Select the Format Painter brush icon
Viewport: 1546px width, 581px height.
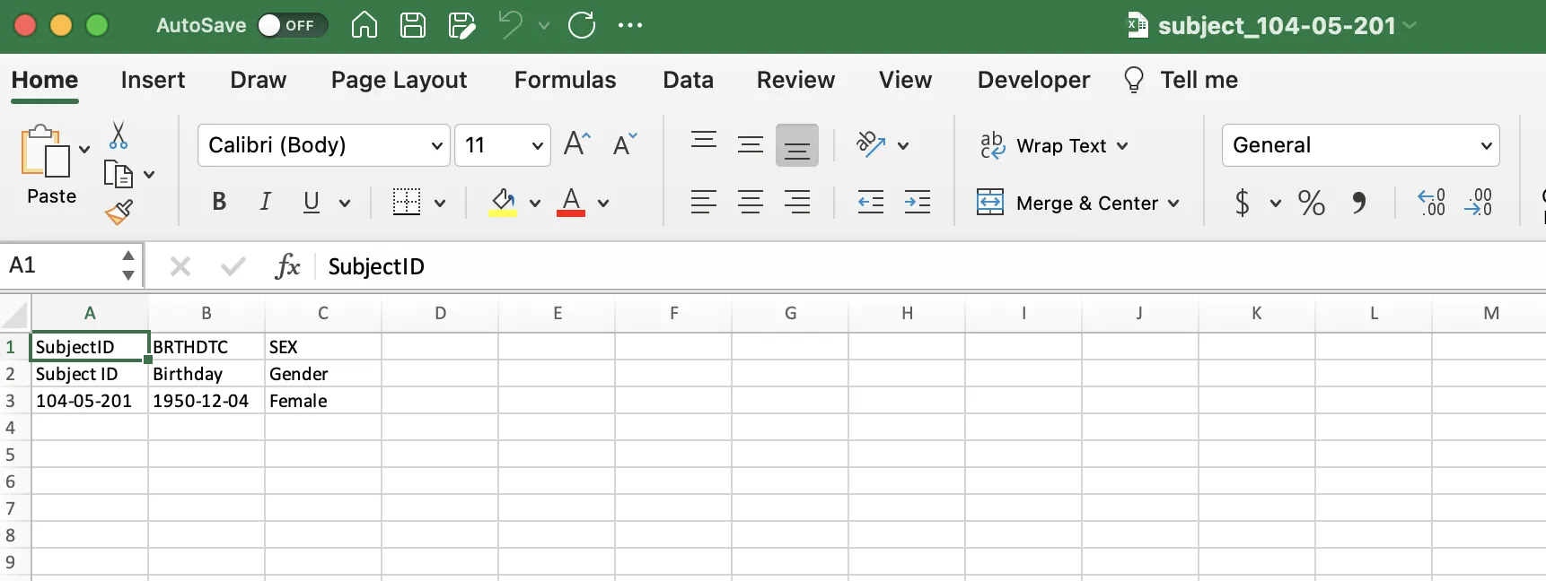pyautogui.click(x=119, y=212)
